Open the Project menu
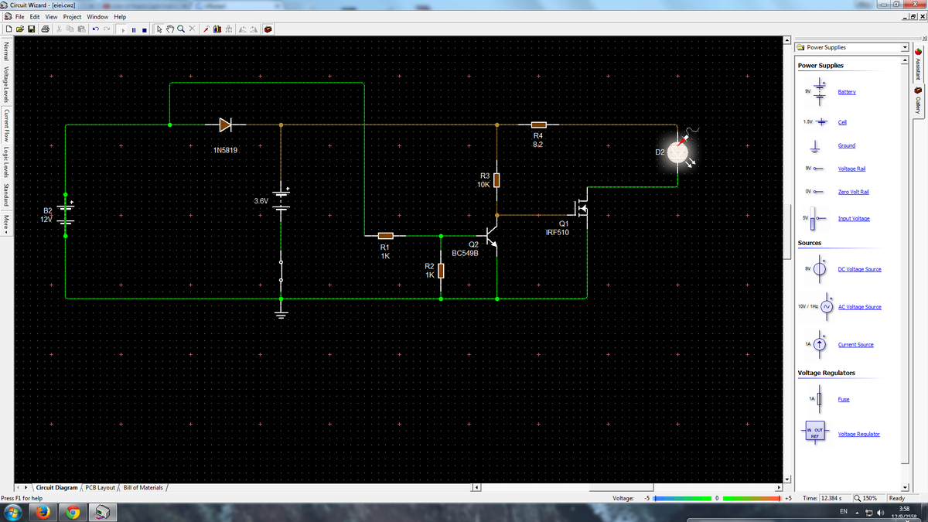The height and width of the screenshot is (522, 928). [72, 17]
